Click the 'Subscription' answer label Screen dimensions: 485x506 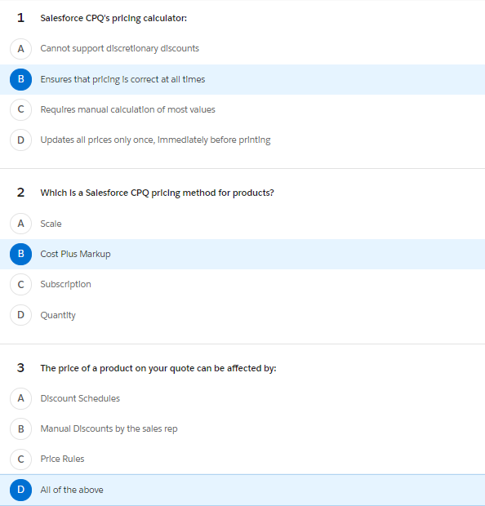coord(65,284)
